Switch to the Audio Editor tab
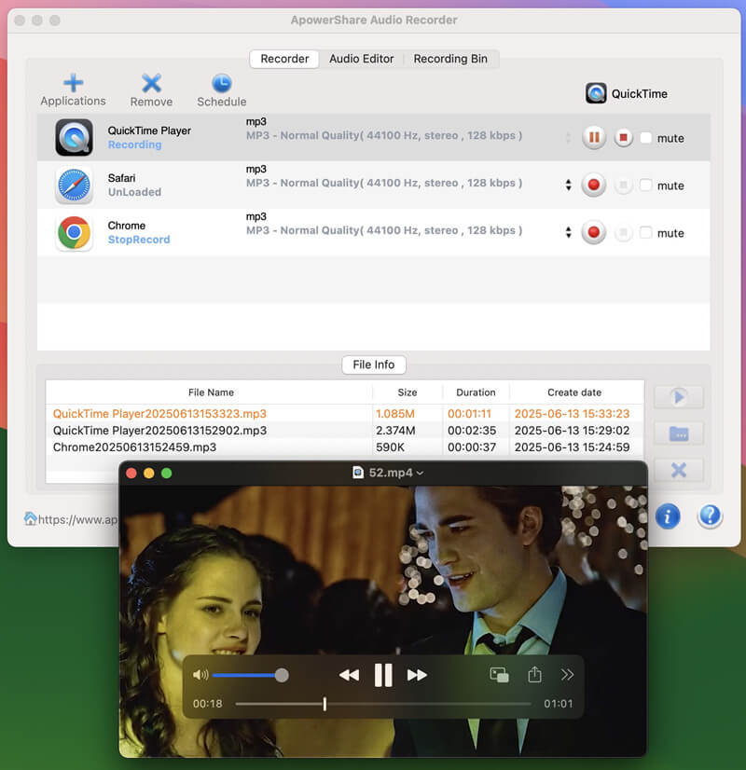 [362, 59]
